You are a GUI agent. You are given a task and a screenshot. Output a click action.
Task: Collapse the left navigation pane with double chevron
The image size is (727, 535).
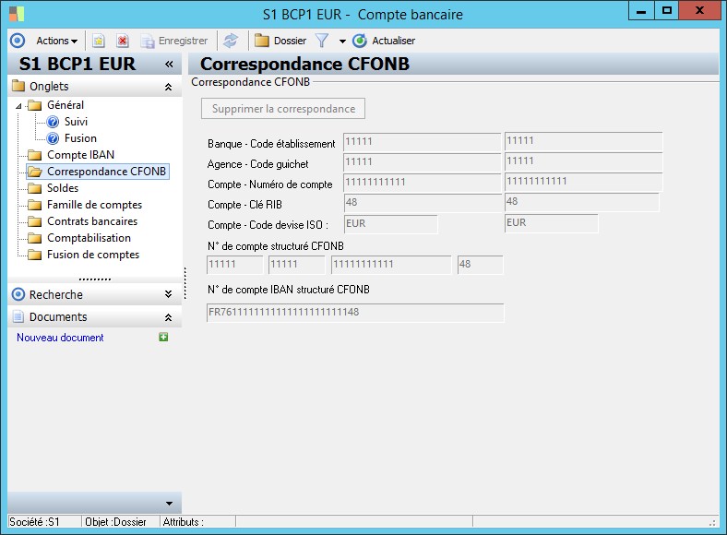(x=169, y=64)
